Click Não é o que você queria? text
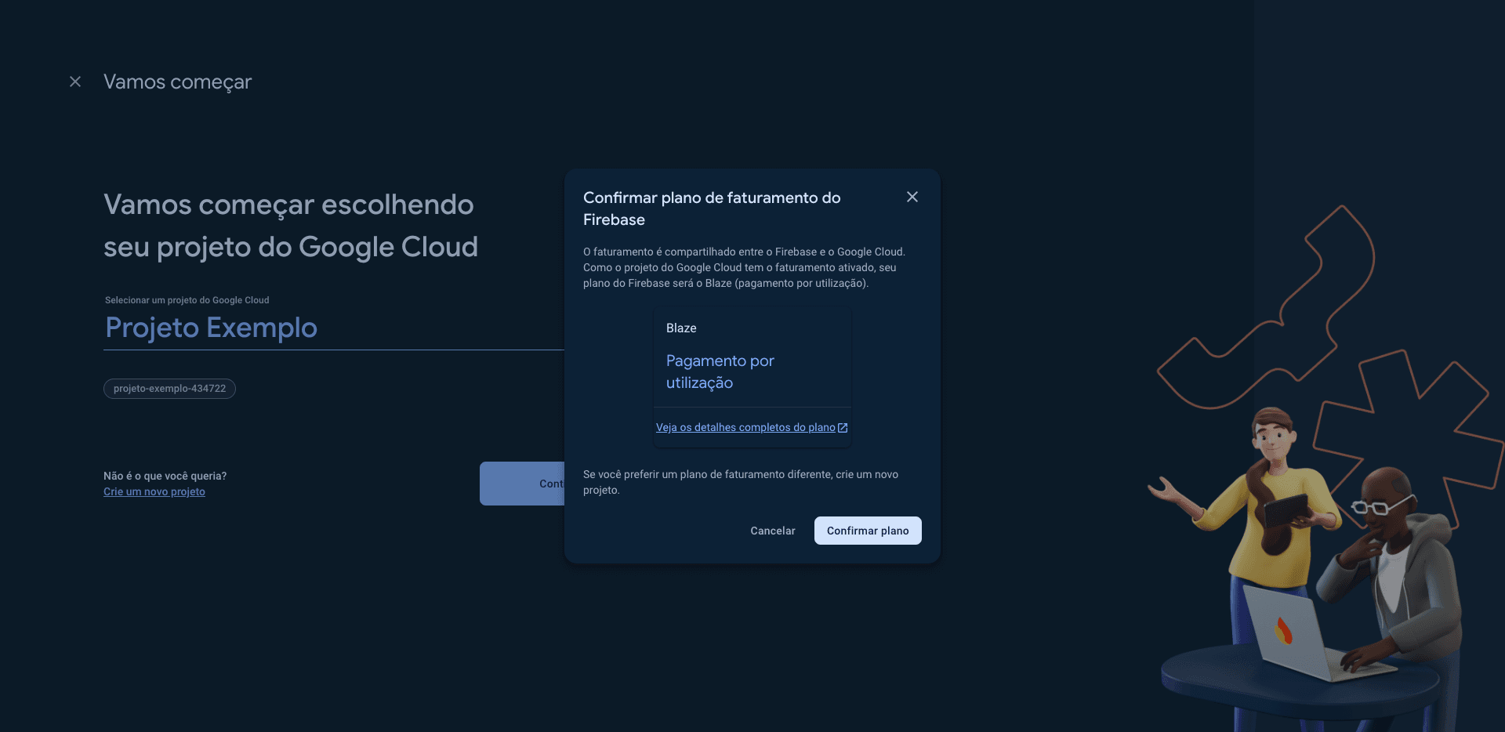 pyautogui.click(x=165, y=476)
